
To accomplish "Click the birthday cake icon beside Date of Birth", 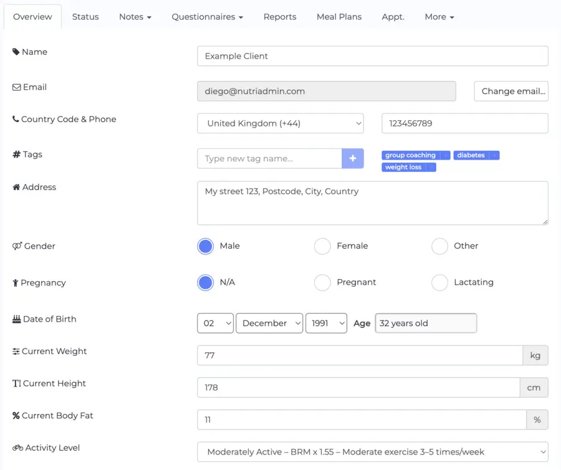I will (x=15, y=319).
